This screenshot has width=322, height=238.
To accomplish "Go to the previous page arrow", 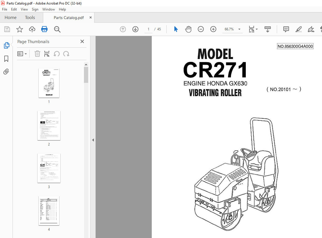I will tap(123, 29).
